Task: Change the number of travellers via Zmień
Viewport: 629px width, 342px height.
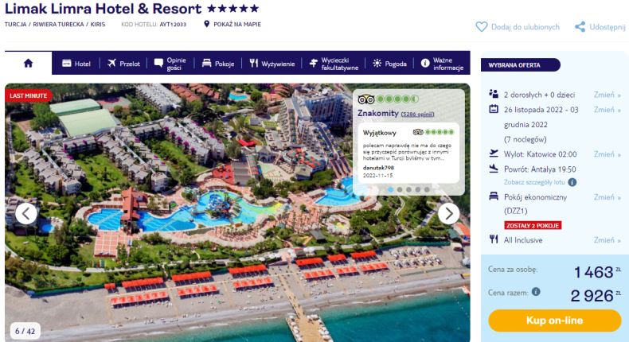Action: click(607, 95)
